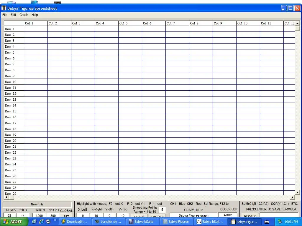Click the HEIGHT input field

point(53,215)
